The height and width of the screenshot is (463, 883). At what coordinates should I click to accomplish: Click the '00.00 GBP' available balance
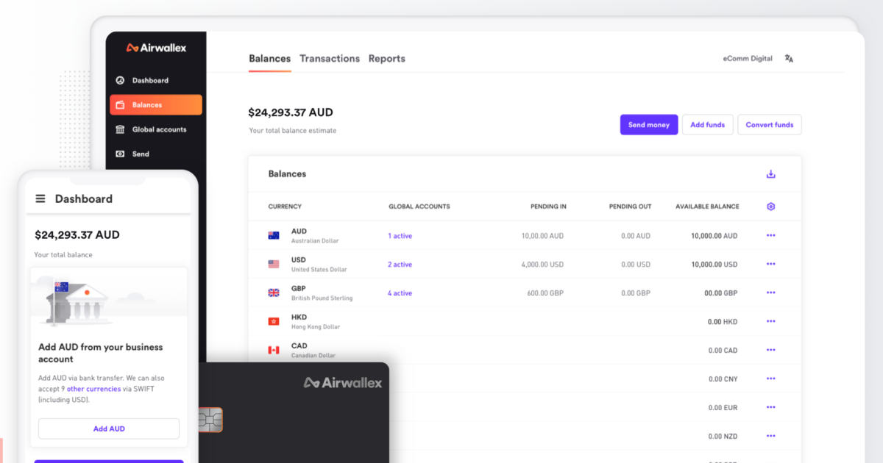[720, 293]
